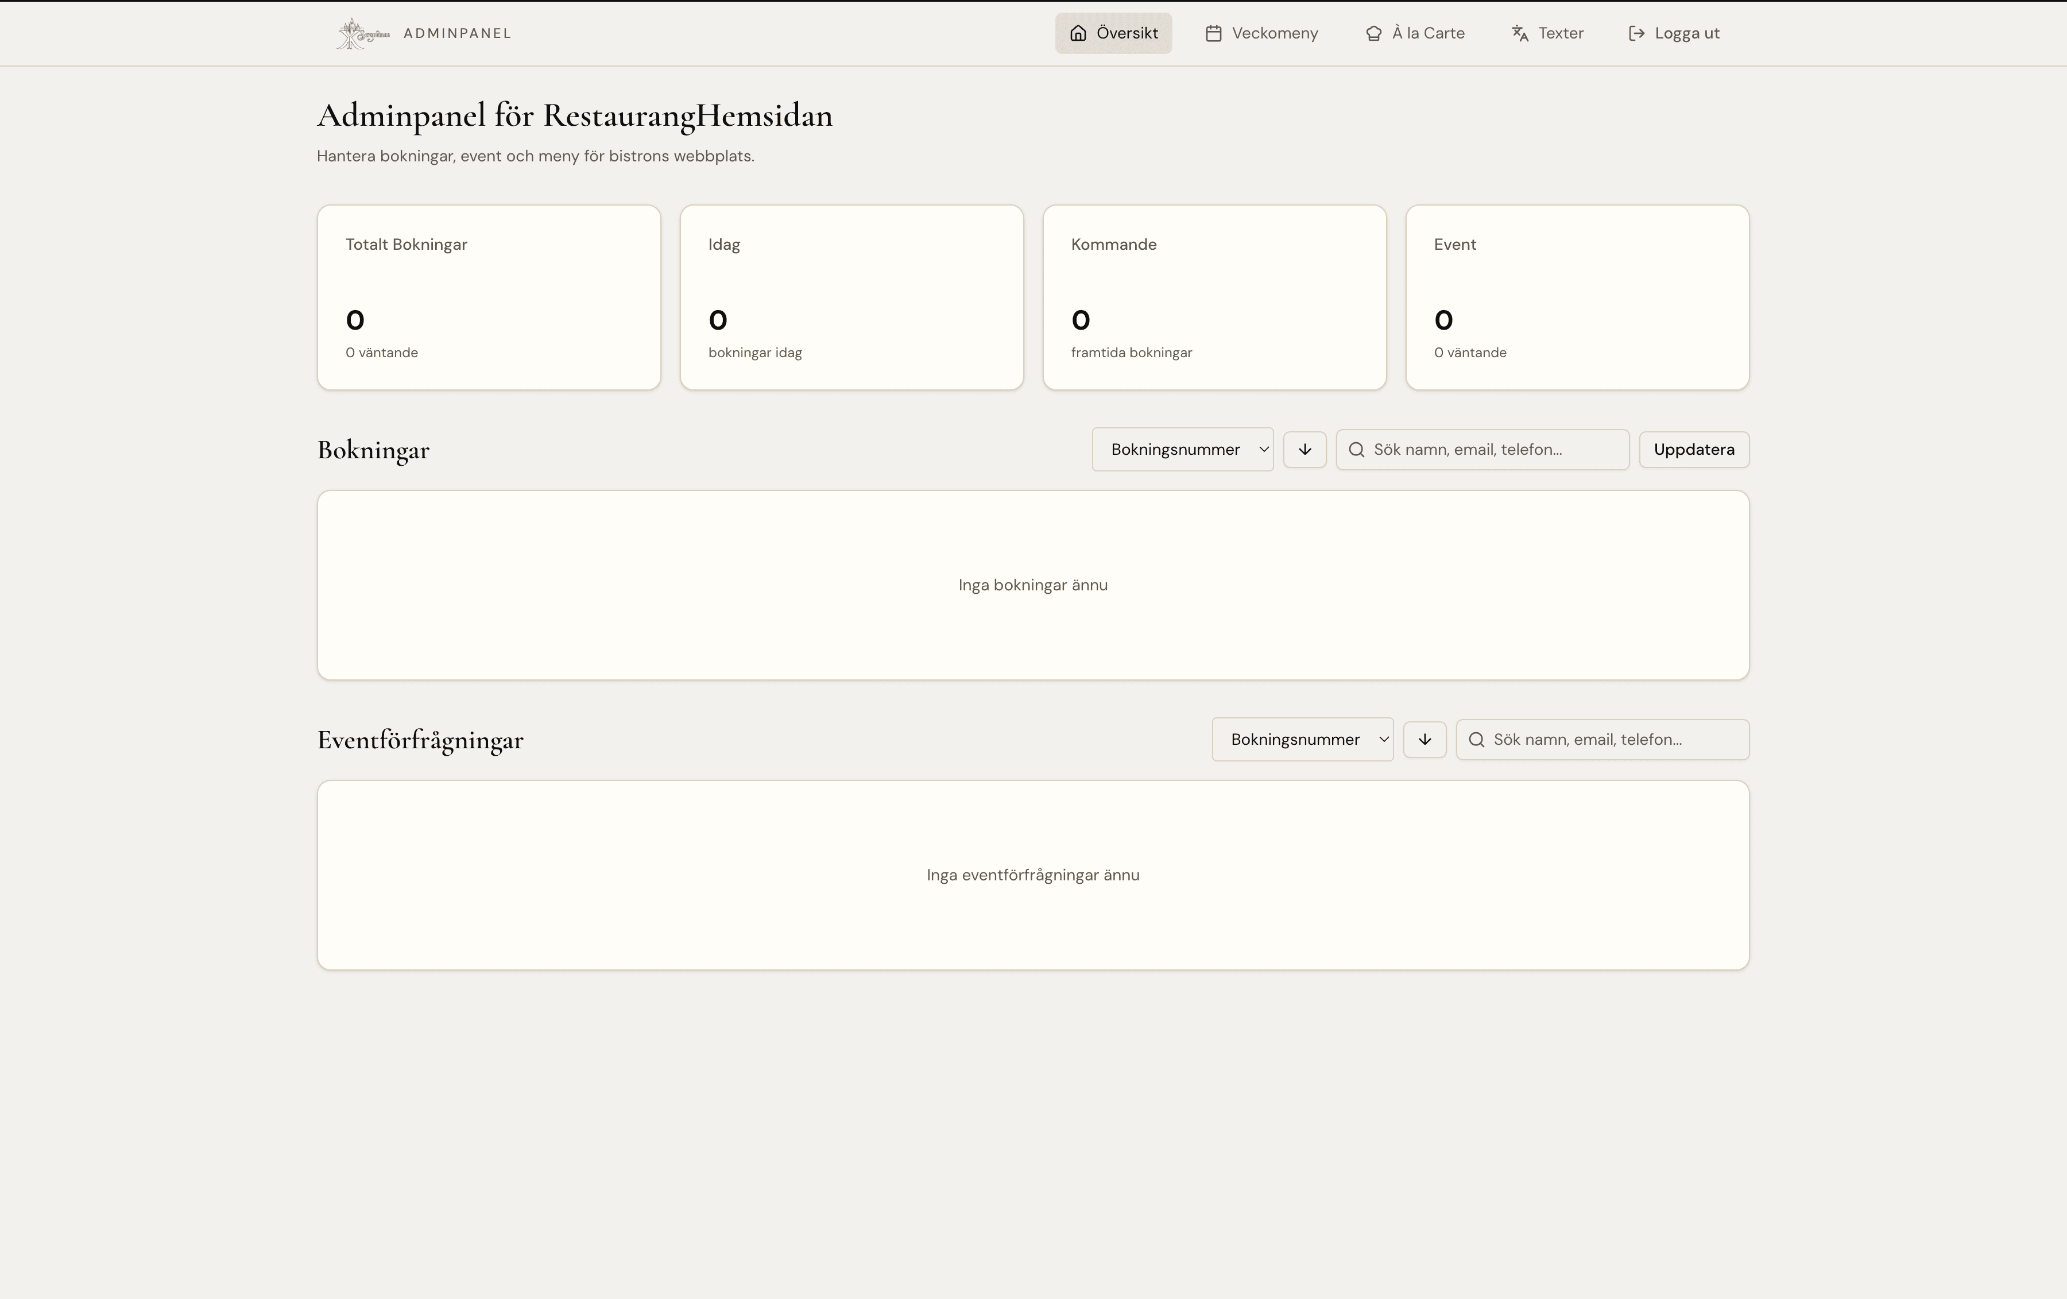Image resolution: width=2067 pixels, height=1299 pixels.
Task: Click the restaurant logo in header
Action: (362, 33)
